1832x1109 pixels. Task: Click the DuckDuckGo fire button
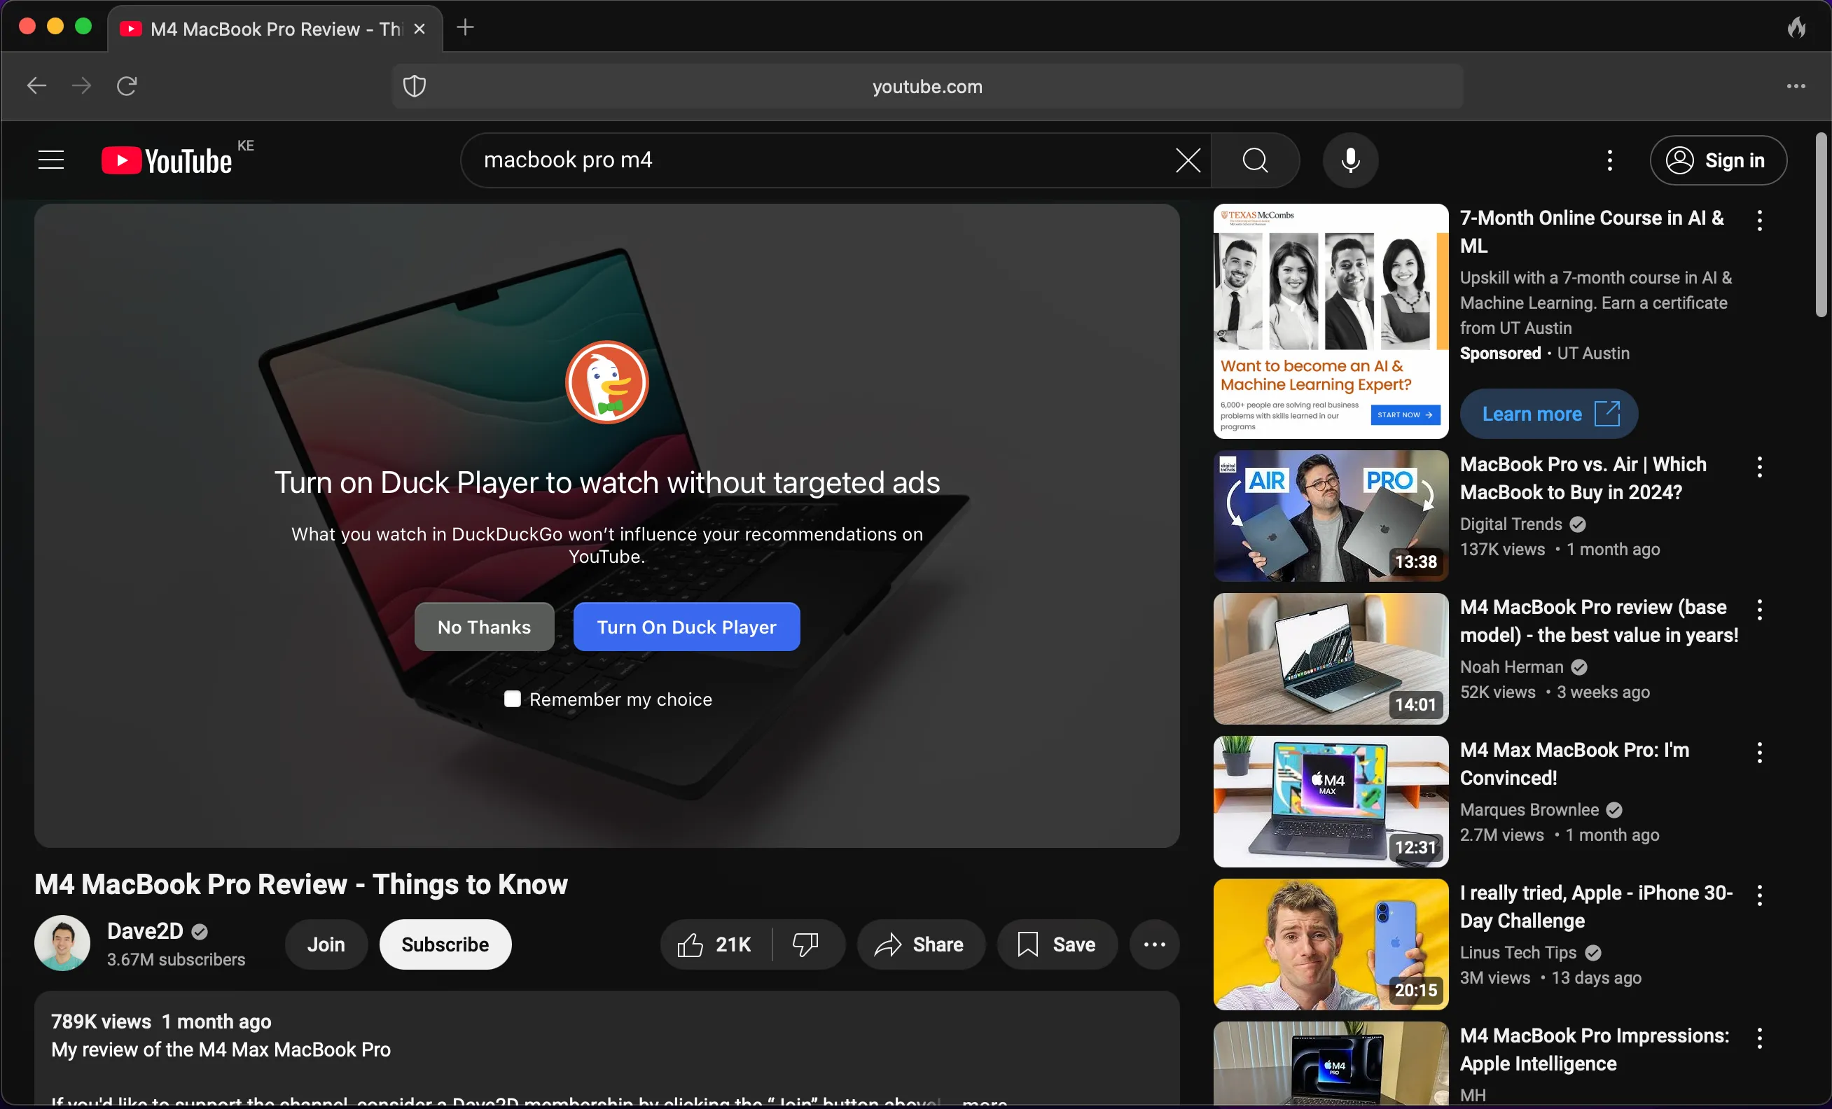tap(1796, 27)
